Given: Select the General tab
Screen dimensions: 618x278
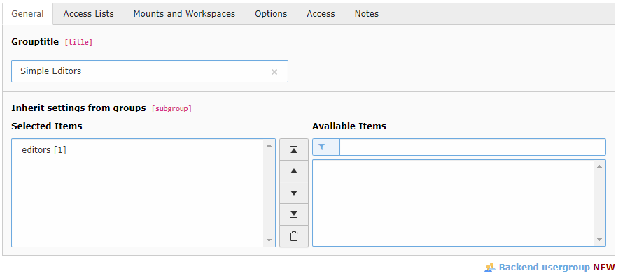Looking at the screenshot, I should 27,14.
